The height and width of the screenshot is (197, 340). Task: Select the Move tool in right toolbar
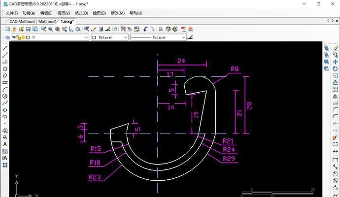tap(335, 62)
